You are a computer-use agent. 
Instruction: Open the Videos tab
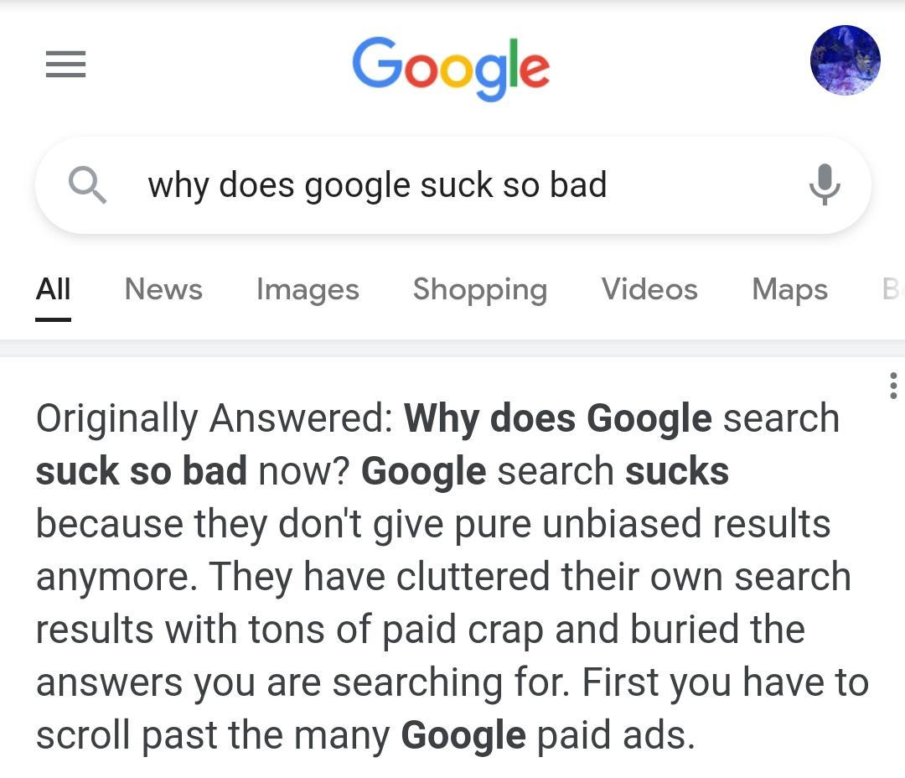coord(649,288)
